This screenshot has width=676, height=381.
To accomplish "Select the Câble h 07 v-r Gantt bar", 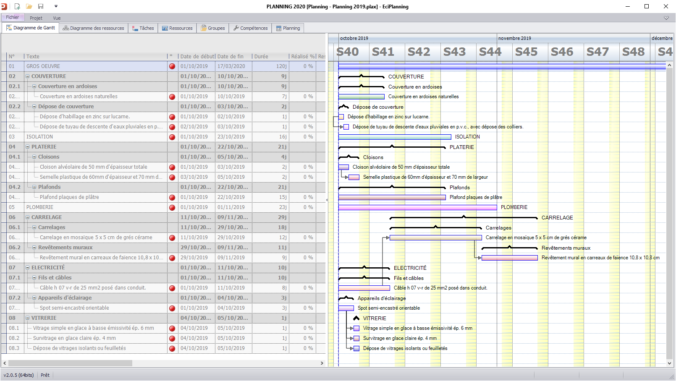I will pyautogui.click(x=364, y=288).
